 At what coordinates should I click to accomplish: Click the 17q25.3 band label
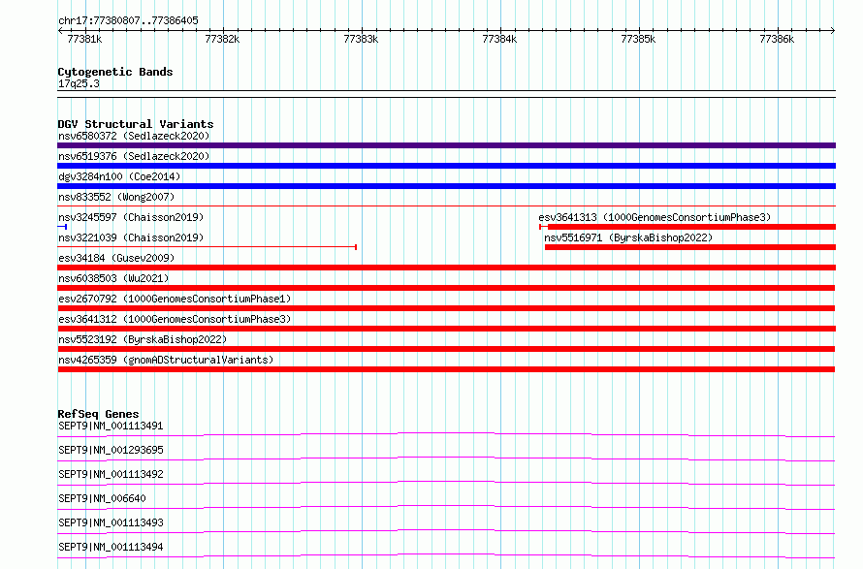(x=79, y=83)
